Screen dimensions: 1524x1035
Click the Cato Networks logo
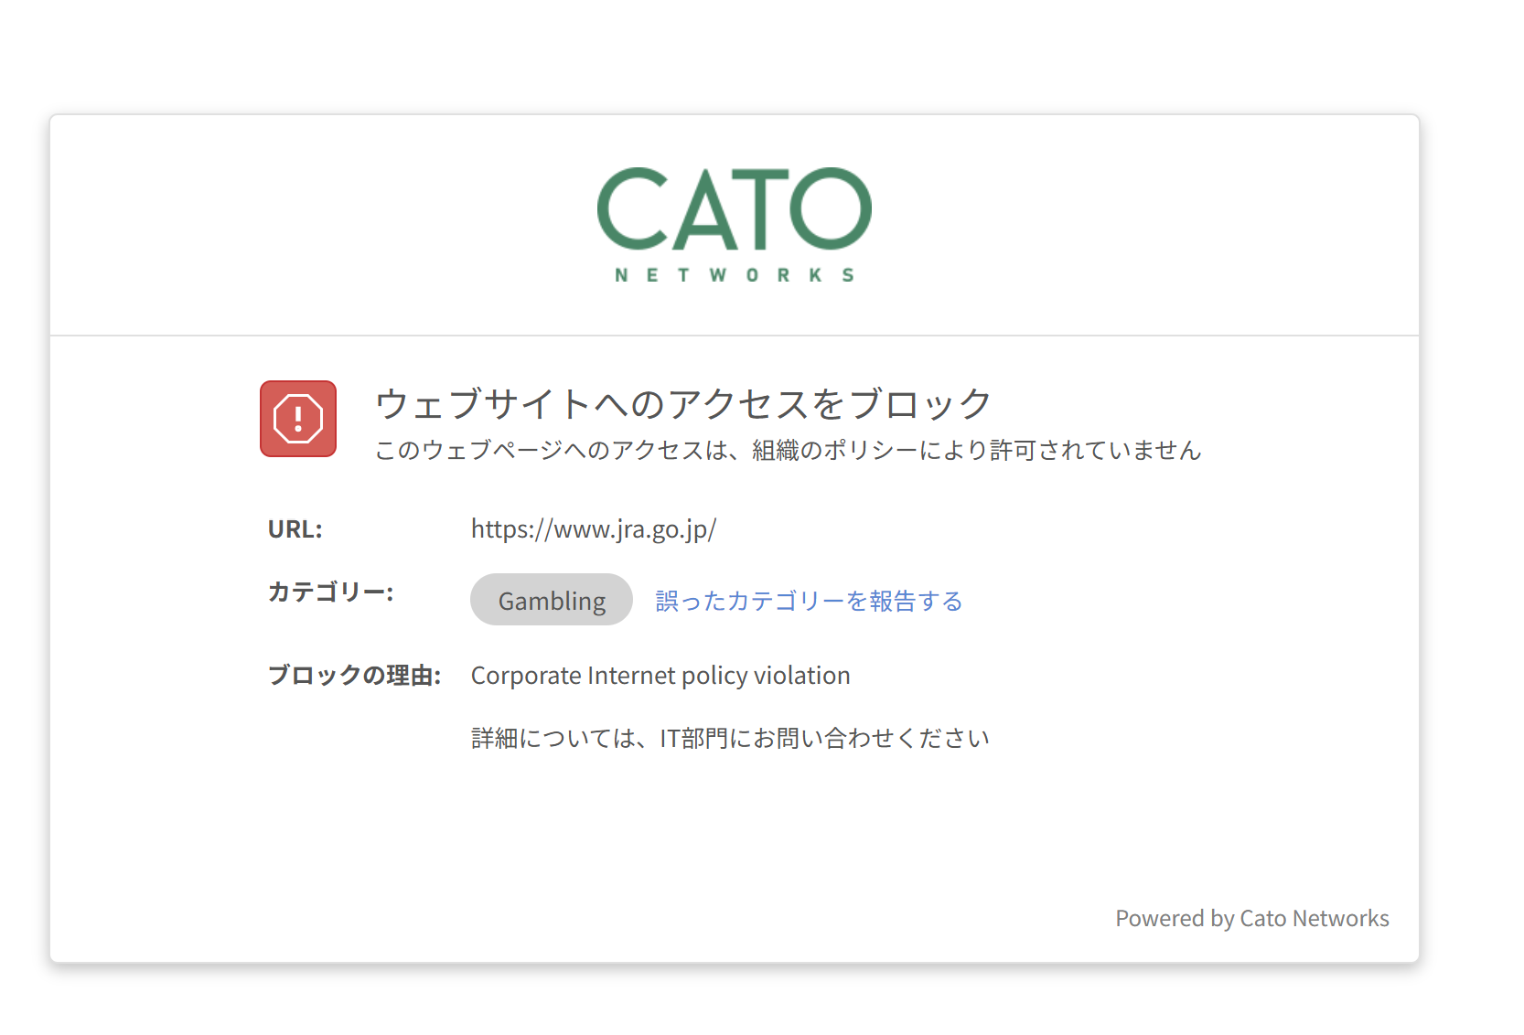point(735,225)
